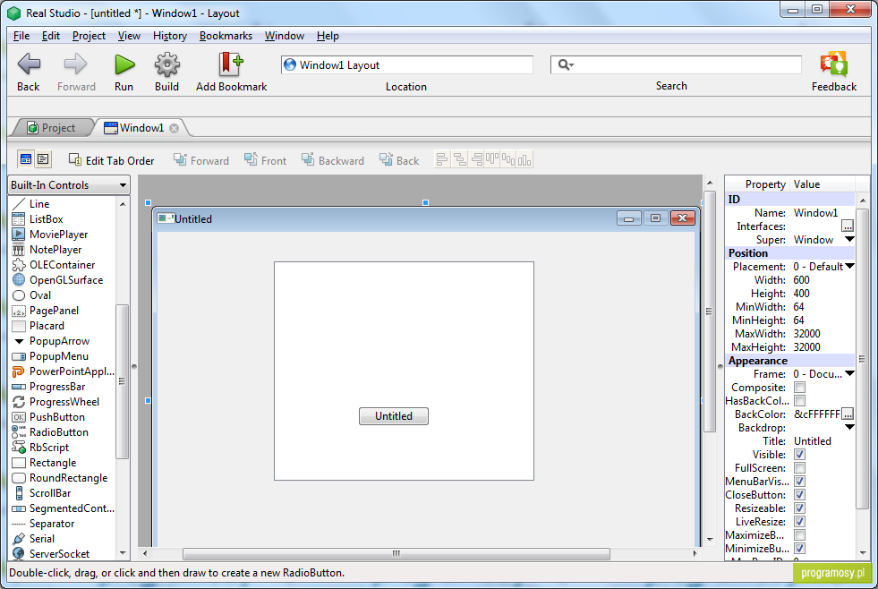This screenshot has height=589, width=878.
Task: Open the Feedback icon
Action: coord(834,64)
